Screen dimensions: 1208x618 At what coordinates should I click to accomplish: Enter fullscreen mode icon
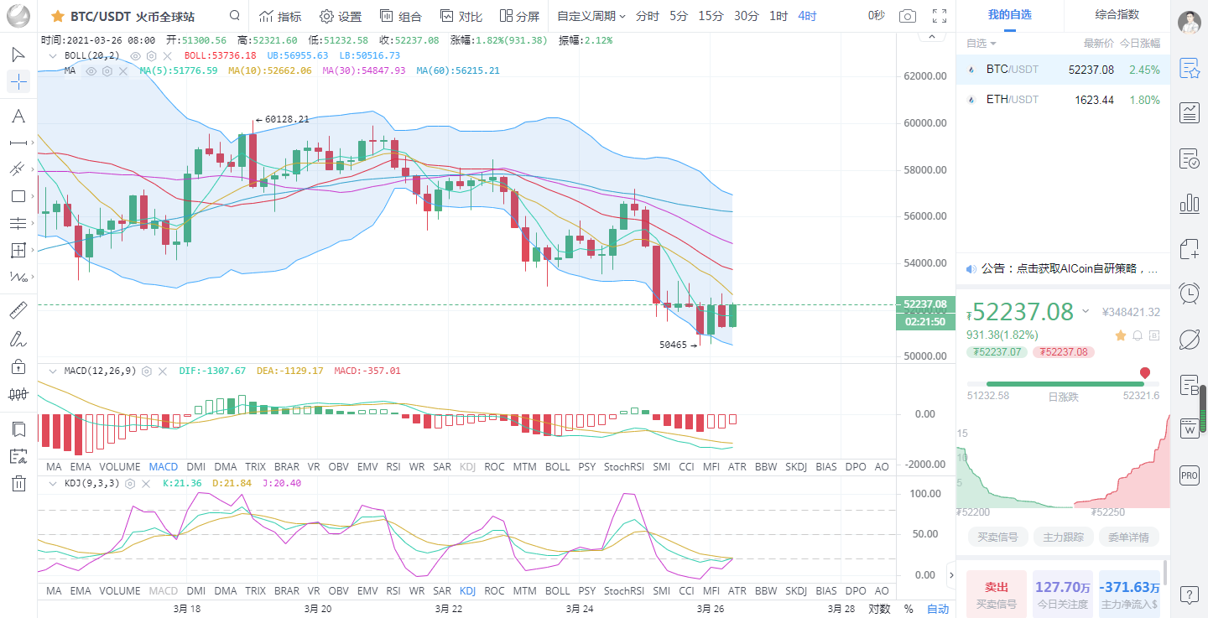[940, 16]
